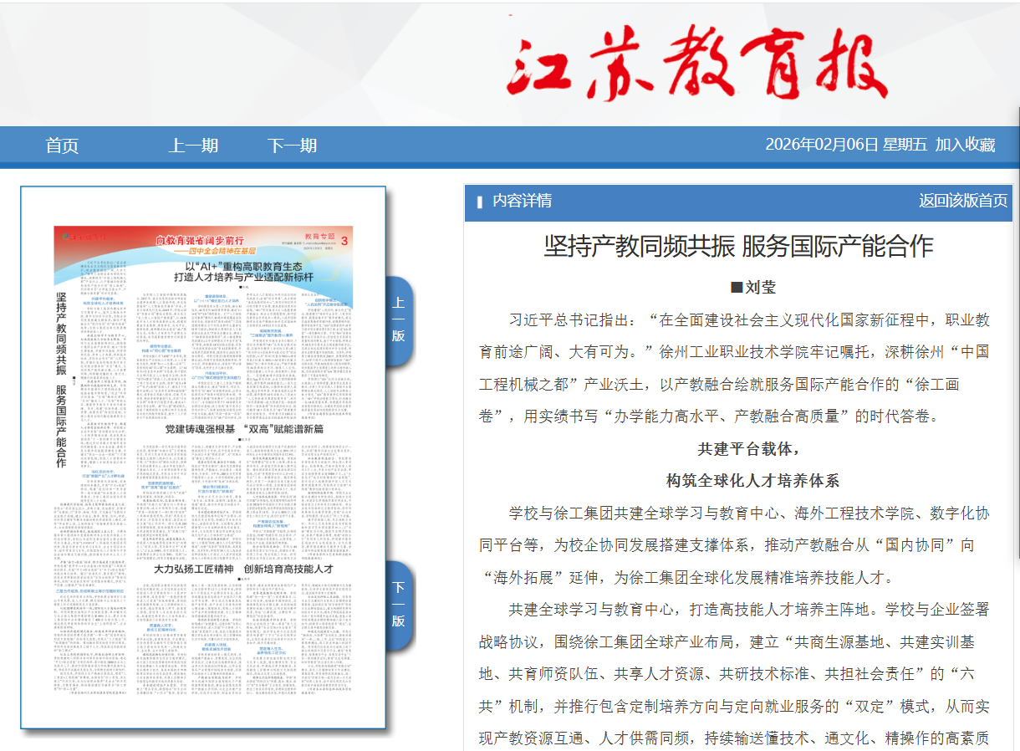1020x751 pixels.
Task: Open the "以AI+重构高职教育生态" article on the page
Action: [242, 270]
